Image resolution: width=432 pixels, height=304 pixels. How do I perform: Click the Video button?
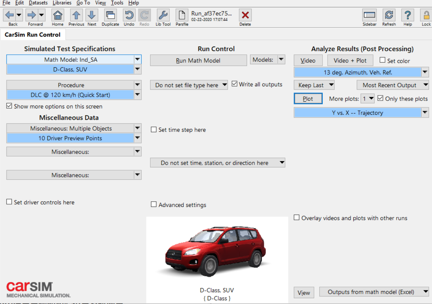(308, 60)
